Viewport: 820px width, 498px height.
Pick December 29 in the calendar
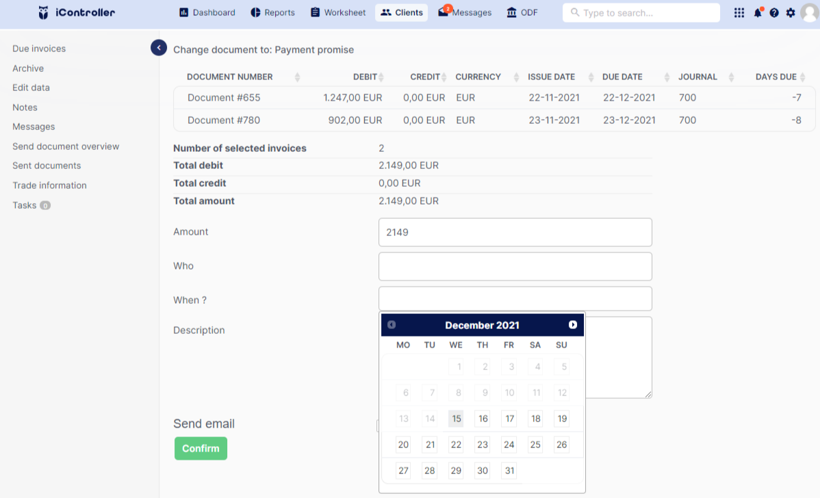tap(456, 471)
